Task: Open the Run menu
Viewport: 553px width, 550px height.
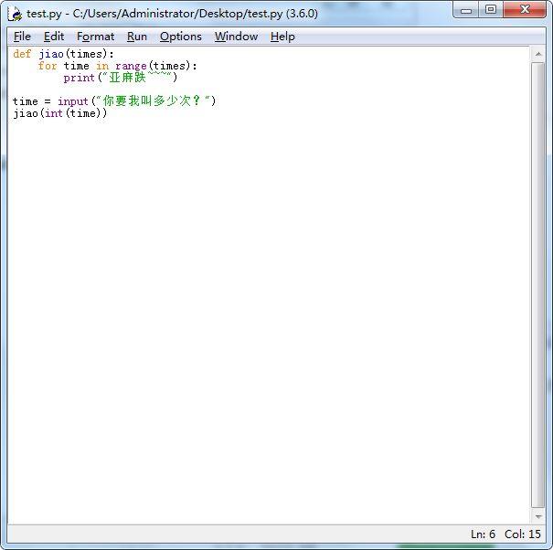Action: [137, 37]
